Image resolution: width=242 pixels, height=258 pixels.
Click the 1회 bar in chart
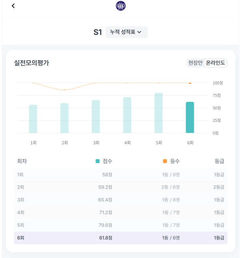tap(33, 119)
